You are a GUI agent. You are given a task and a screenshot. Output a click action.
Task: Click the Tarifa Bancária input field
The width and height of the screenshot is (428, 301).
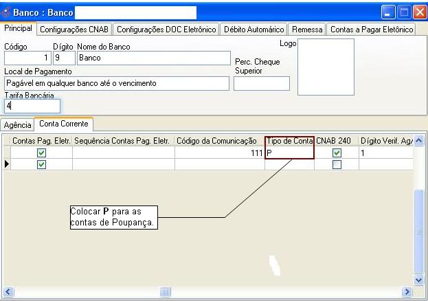click(x=32, y=106)
